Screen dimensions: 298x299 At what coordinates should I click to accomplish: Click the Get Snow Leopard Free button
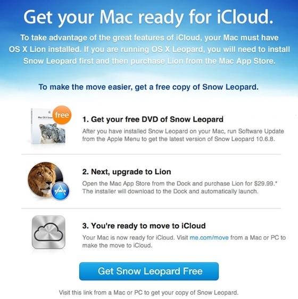[x=149, y=271]
